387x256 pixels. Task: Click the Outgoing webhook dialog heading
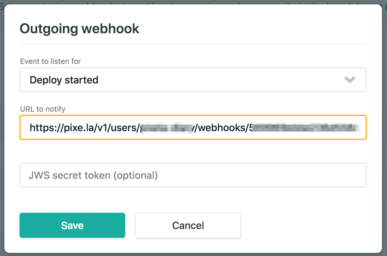pos(80,29)
